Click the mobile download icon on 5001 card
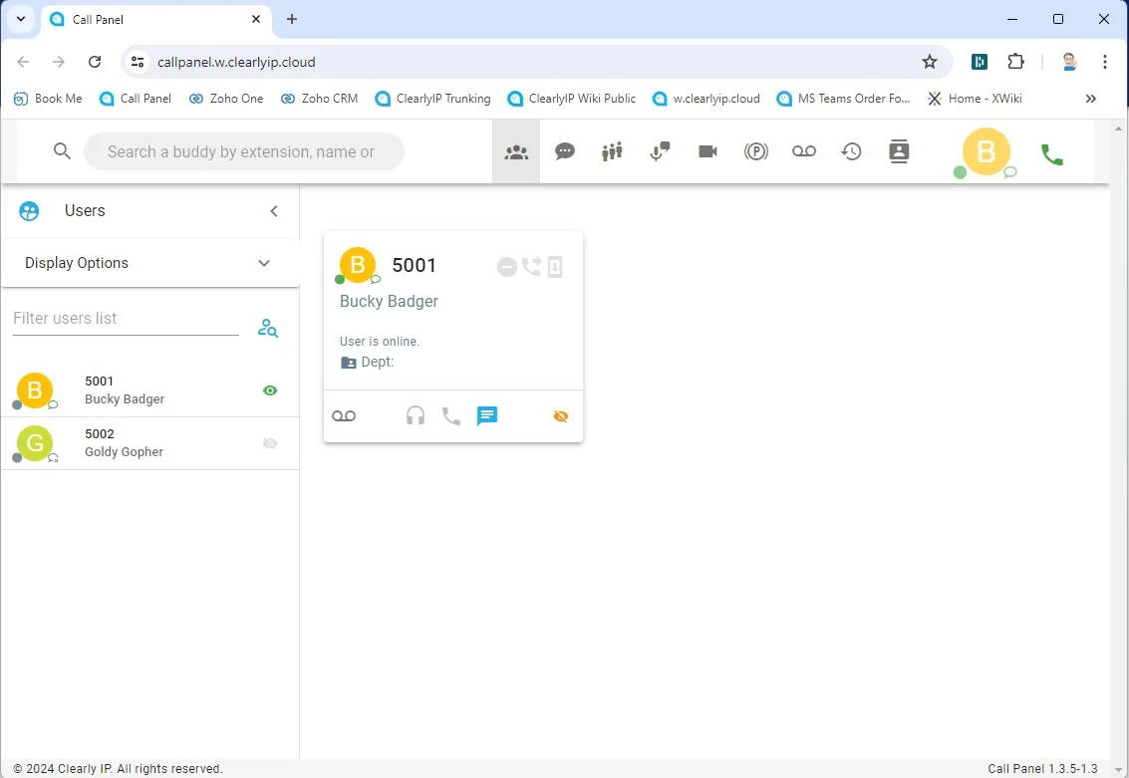1129x778 pixels. pyautogui.click(x=554, y=267)
